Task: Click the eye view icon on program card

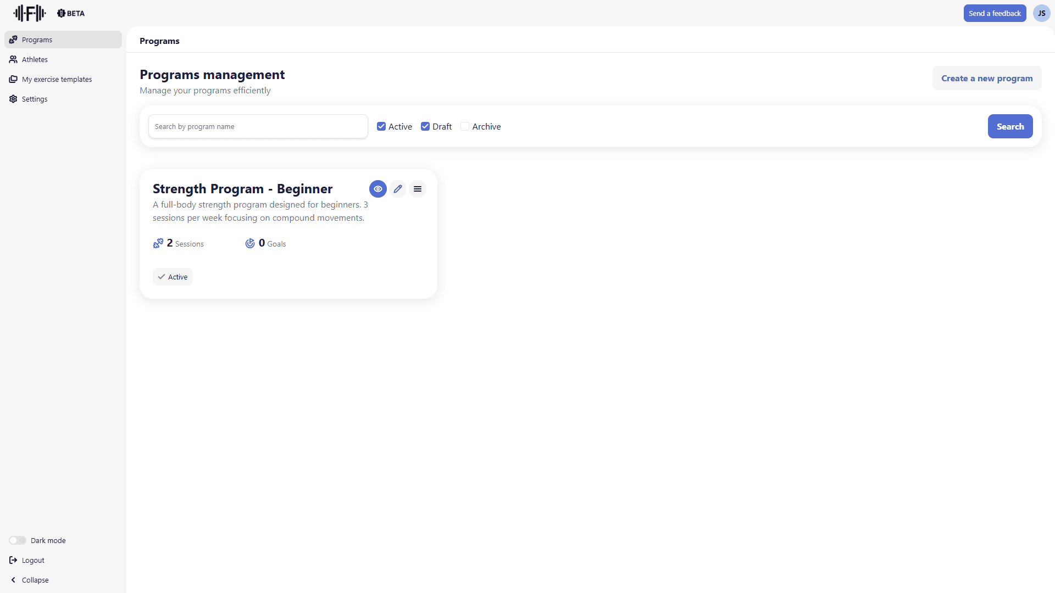Action: tap(378, 189)
